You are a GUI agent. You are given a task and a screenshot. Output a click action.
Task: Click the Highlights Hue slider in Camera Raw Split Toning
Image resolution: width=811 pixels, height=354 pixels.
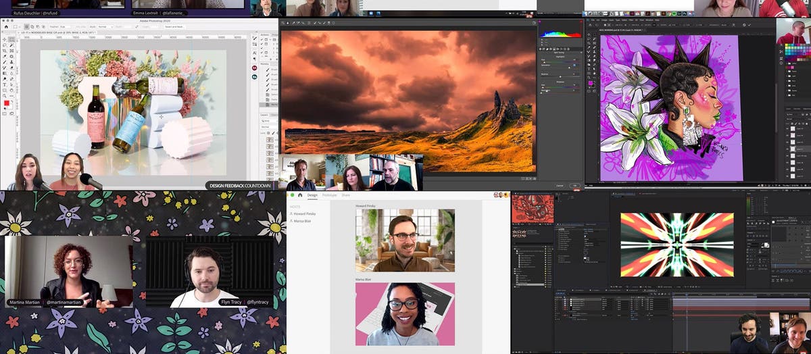(560, 62)
